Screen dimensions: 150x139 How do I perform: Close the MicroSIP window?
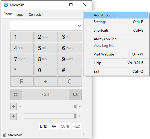pos(85,5)
